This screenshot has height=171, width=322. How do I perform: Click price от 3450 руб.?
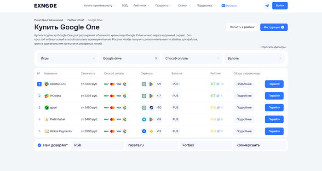pos(89,108)
